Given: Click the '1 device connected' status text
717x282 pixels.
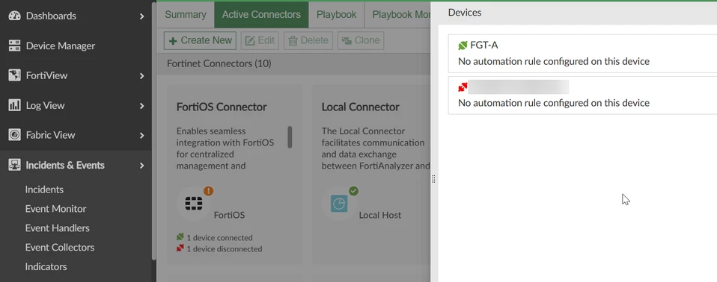Looking at the screenshot, I should coord(219,237).
